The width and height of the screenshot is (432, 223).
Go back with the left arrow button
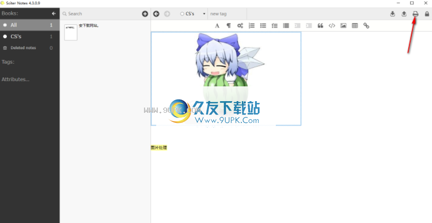(x=156, y=14)
